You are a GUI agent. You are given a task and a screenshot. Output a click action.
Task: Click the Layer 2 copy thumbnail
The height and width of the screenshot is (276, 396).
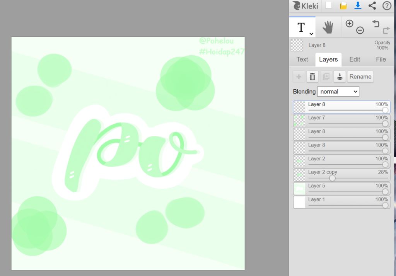pyautogui.click(x=300, y=175)
